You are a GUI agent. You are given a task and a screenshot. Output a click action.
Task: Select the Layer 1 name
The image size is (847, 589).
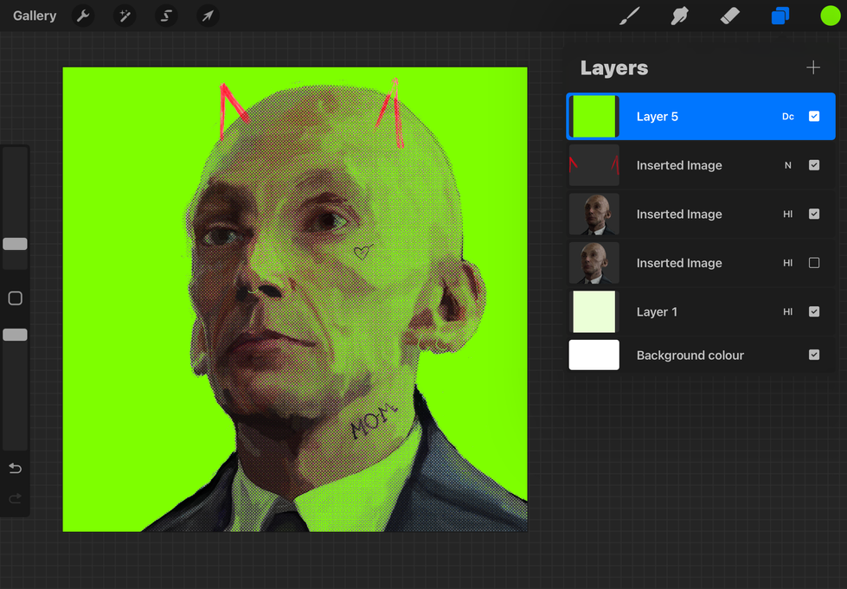tap(657, 311)
